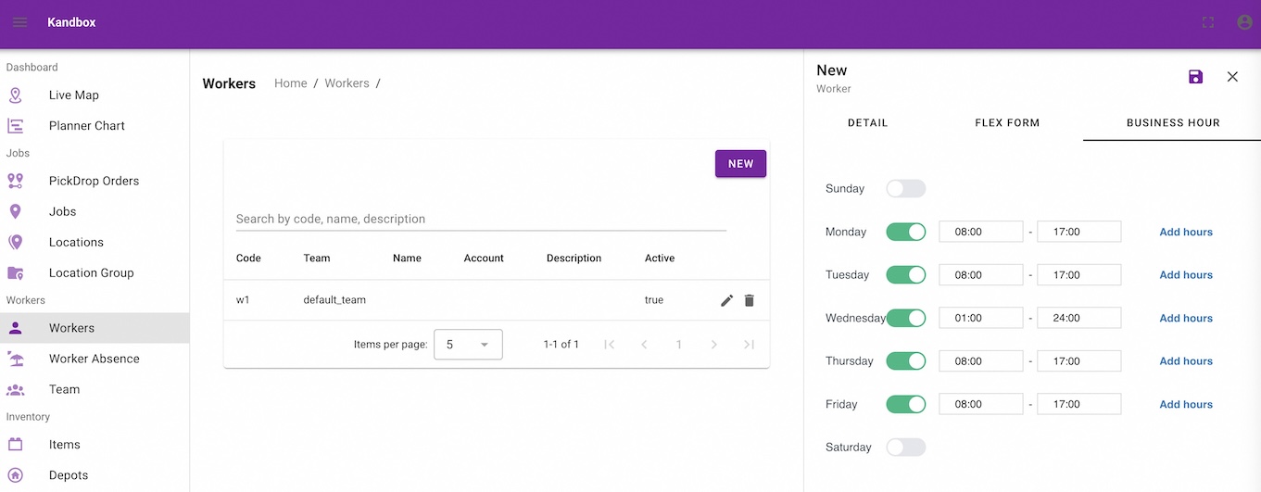Click the Tuesday start time field
The height and width of the screenshot is (492, 1261).
tap(980, 275)
